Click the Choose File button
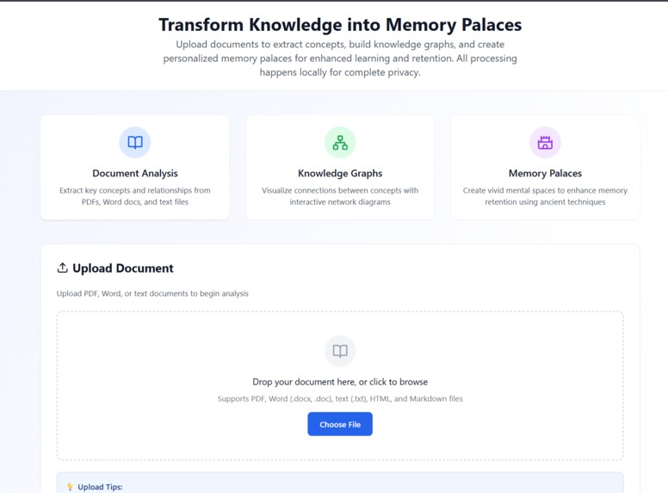 pyautogui.click(x=340, y=424)
